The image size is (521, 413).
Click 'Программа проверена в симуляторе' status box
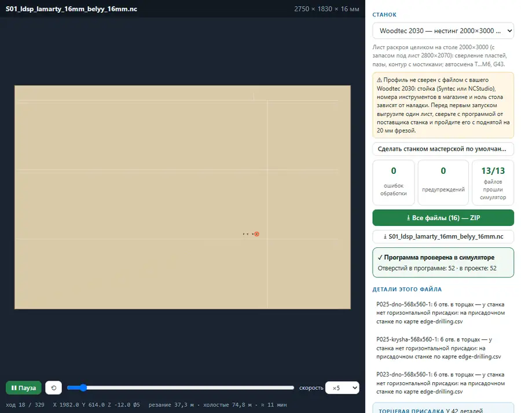click(443, 262)
